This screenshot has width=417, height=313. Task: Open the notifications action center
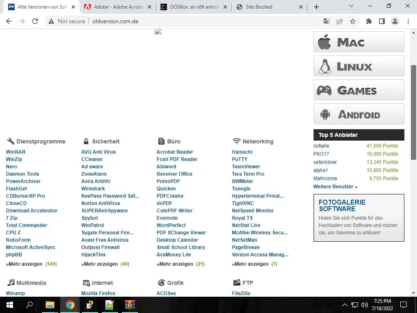coord(404,305)
